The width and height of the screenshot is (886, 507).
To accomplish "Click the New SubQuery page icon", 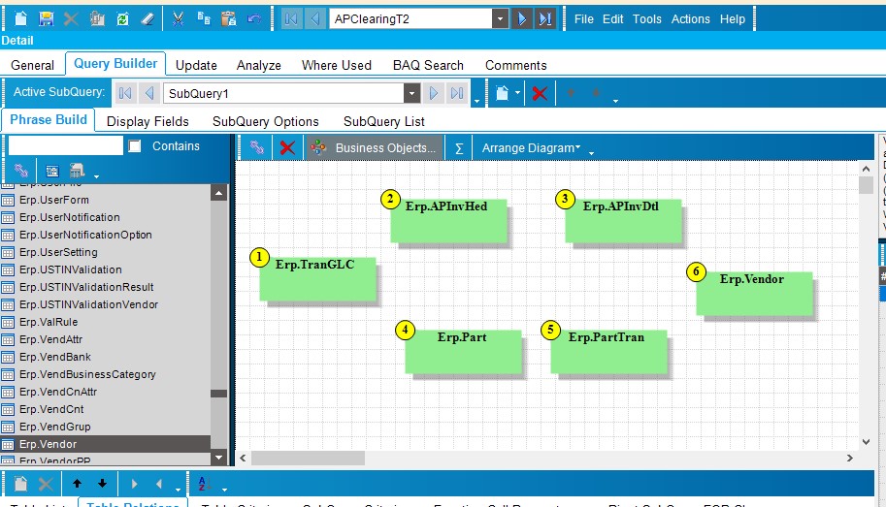I will tap(503, 93).
